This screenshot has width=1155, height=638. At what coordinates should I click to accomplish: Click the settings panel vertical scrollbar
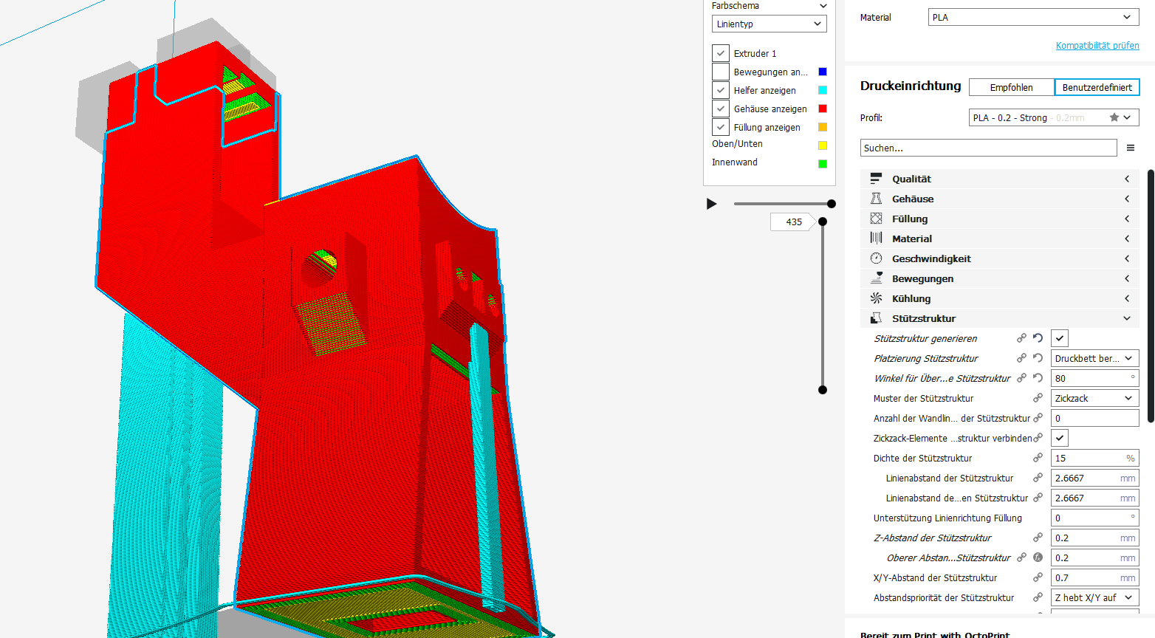pos(1151,297)
